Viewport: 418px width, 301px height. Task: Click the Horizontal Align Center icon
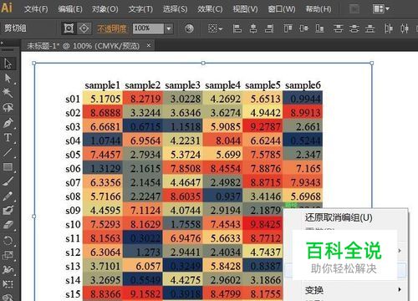coord(253,28)
